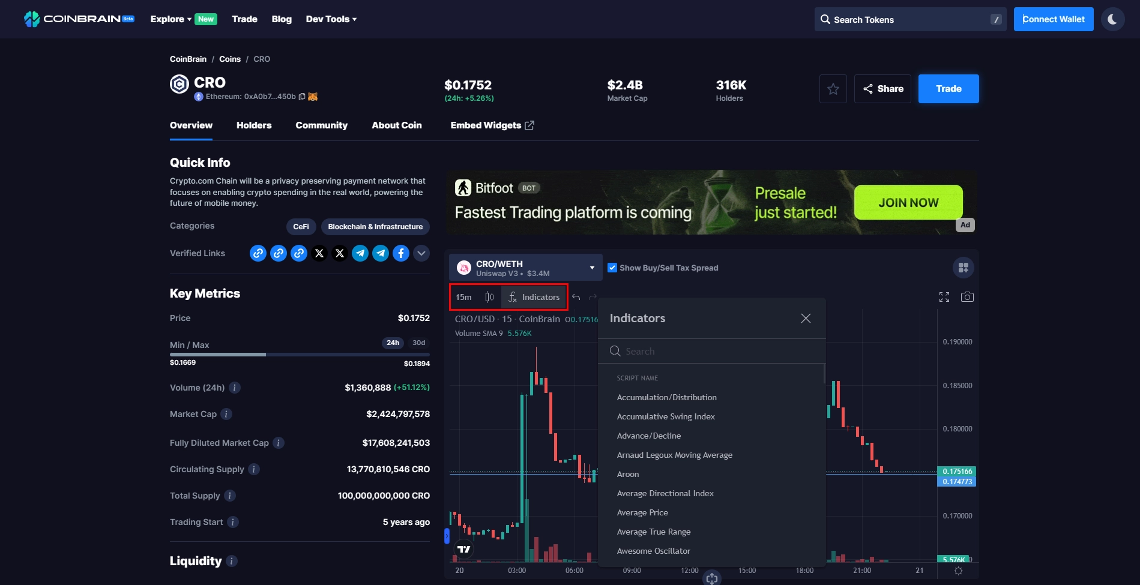Show Volume (24h) info tooltip icon
Image resolution: width=1140 pixels, height=585 pixels.
click(x=235, y=388)
